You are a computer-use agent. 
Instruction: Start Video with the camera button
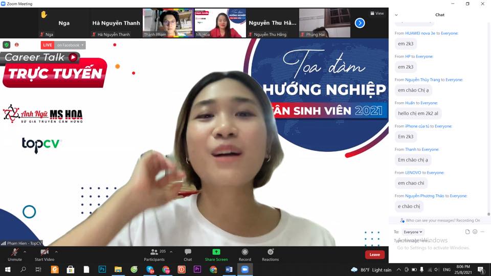pyautogui.click(x=44, y=254)
